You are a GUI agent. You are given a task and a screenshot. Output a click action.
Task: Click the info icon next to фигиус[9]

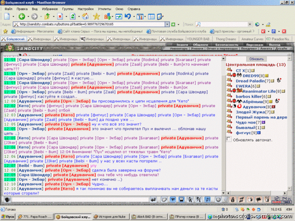pos(259,133)
